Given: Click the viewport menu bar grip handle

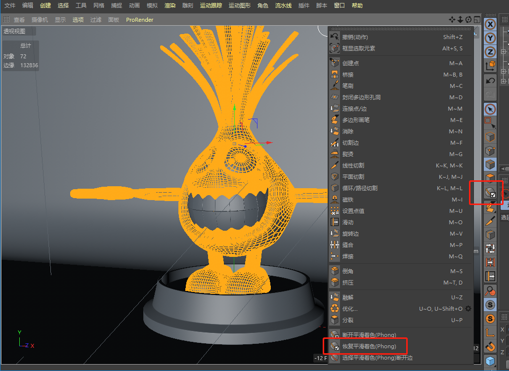Looking at the screenshot, I should click(x=6, y=20).
